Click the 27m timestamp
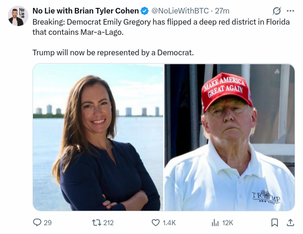The width and height of the screenshot is (303, 234). [222, 11]
